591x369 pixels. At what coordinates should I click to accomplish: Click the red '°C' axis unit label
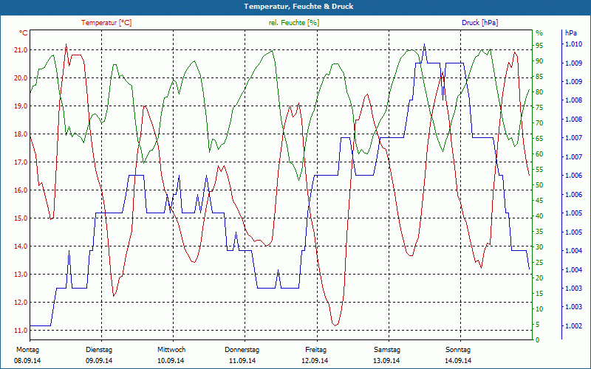coord(24,33)
